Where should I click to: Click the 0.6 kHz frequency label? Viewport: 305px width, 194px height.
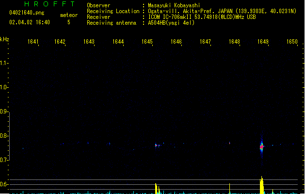pyautogui.click(x=3, y=184)
